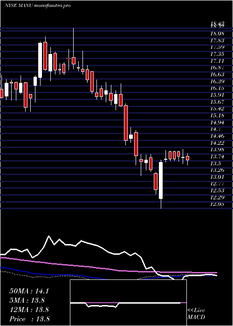Click inside the MACD inset panel
233x326 pixels.
pos(128,303)
